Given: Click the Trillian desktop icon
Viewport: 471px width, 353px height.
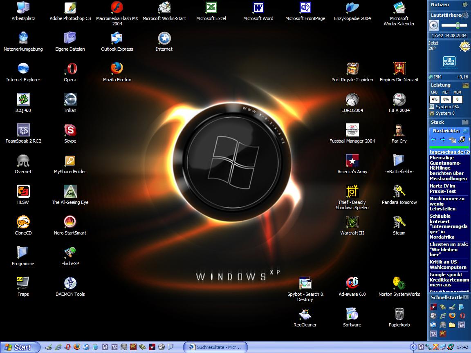Looking at the screenshot, I should coord(70,99).
